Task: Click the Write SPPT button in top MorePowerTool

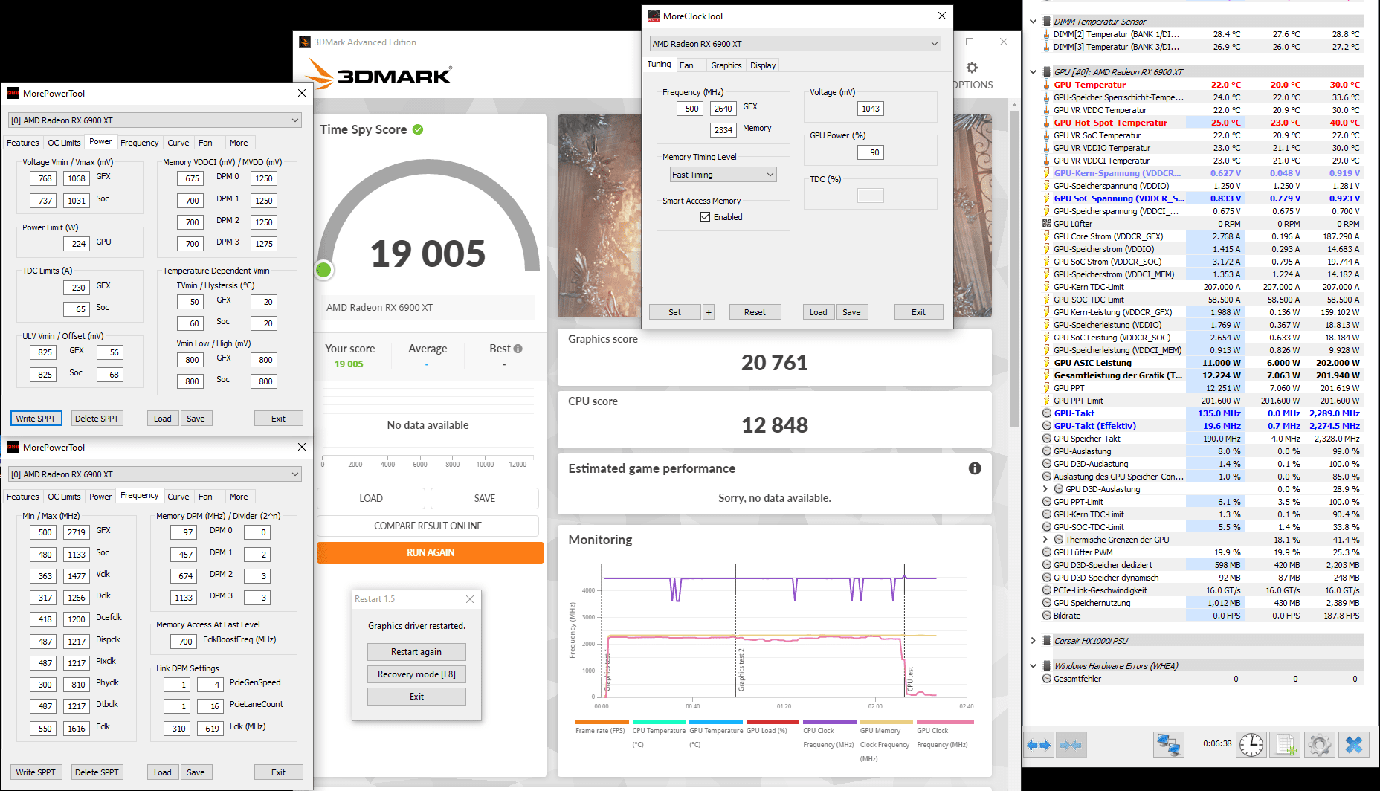Action: tap(36, 419)
